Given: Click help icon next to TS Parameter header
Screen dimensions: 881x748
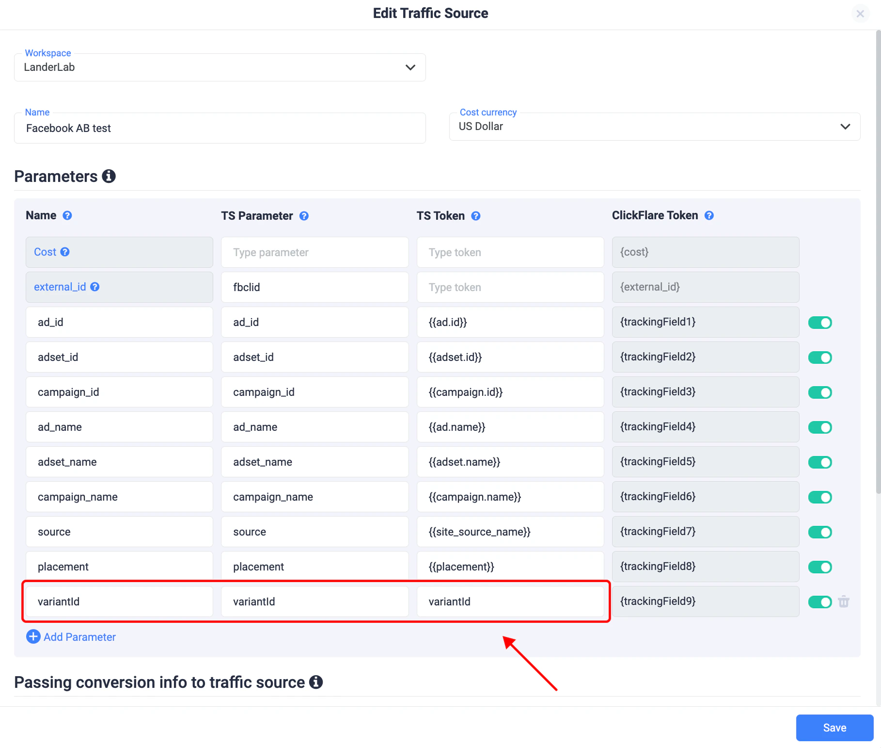Looking at the screenshot, I should tap(304, 216).
